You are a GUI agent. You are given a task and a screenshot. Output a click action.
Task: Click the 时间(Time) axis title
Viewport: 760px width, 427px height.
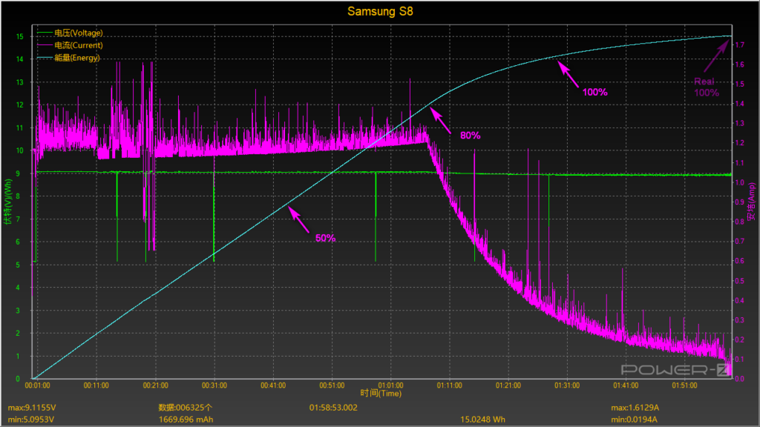381,393
